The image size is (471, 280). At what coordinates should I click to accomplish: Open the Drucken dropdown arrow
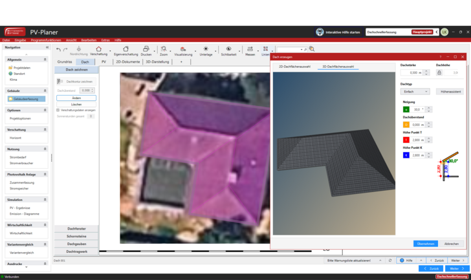pyautogui.click(x=155, y=51)
